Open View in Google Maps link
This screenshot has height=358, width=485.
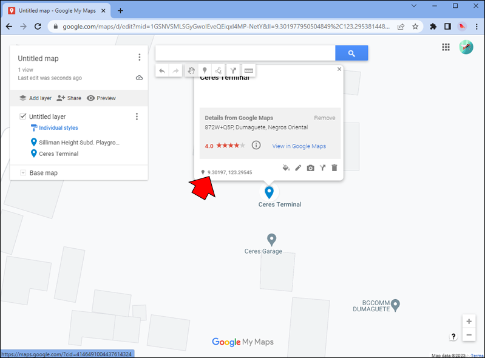pyautogui.click(x=299, y=146)
